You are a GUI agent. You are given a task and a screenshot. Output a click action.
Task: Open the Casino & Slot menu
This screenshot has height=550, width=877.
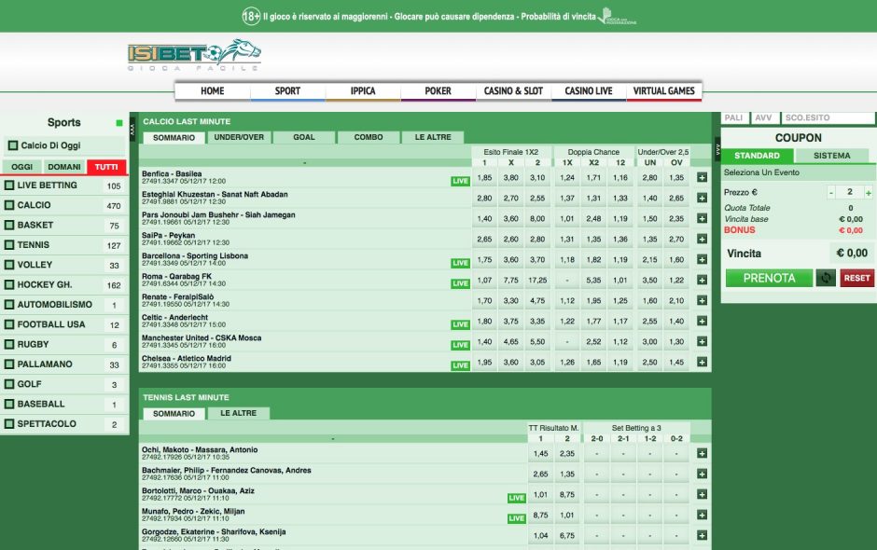click(513, 91)
